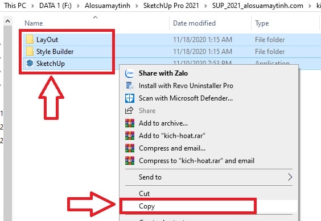Expand the Send to submenu arrow
This screenshot has width=321, height=221.
pyautogui.click(x=290, y=177)
